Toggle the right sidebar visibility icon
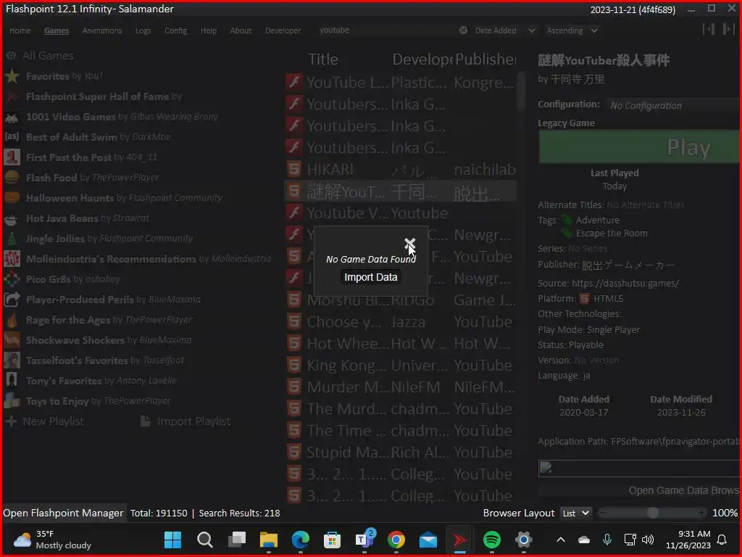Image resolution: width=742 pixels, height=557 pixels. pyautogui.click(x=728, y=29)
